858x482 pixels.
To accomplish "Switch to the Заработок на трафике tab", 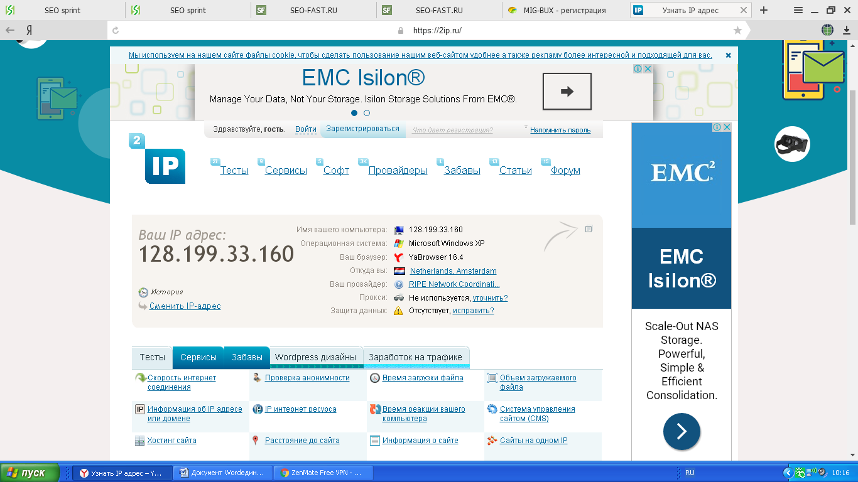I will [416, 357].
